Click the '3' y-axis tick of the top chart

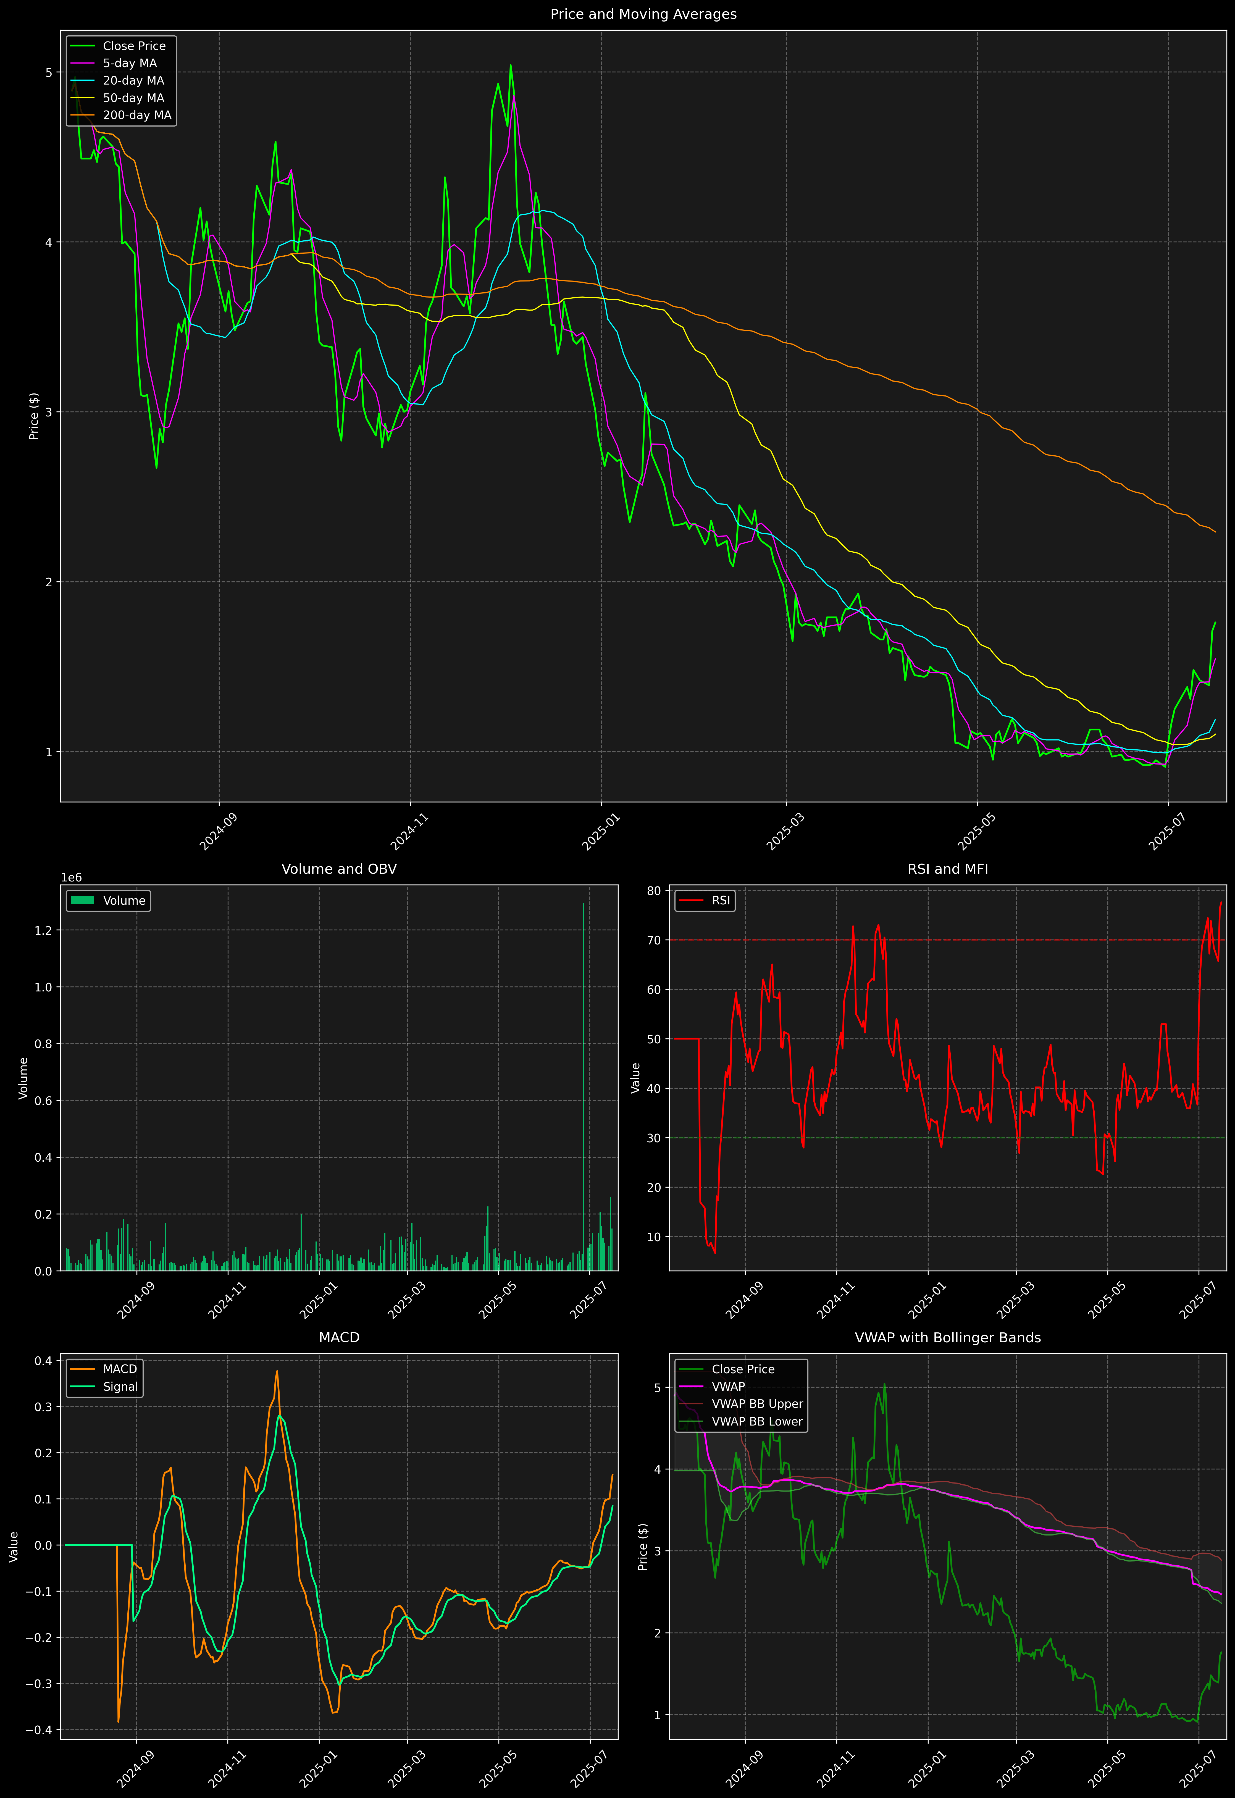pyautogui.click(x=49, y=412)
